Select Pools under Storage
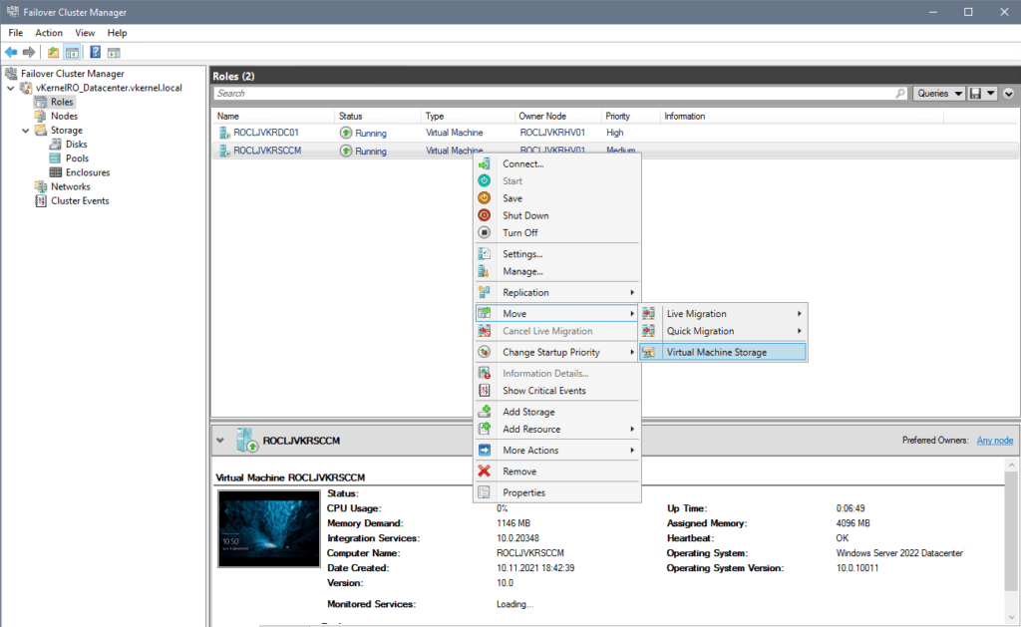The width and height of the screenshot is (1021, 627). [x=77, y=158]
